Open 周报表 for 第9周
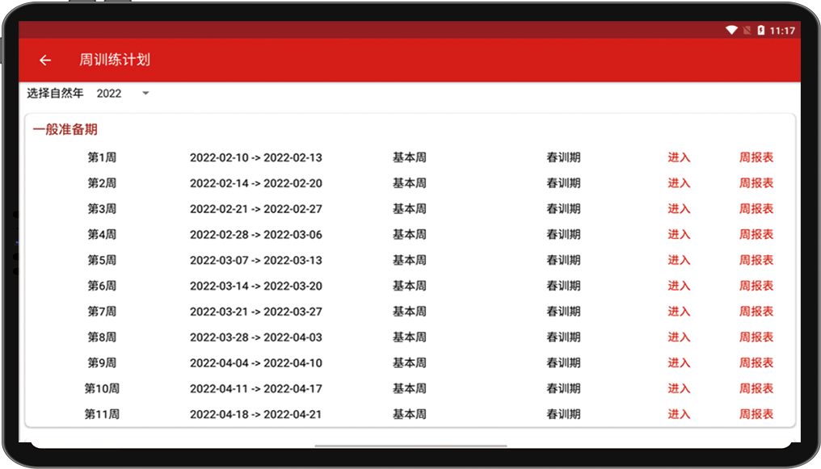Image resolution: width=821 pixels, height=469 pixels. coord(756,362)
